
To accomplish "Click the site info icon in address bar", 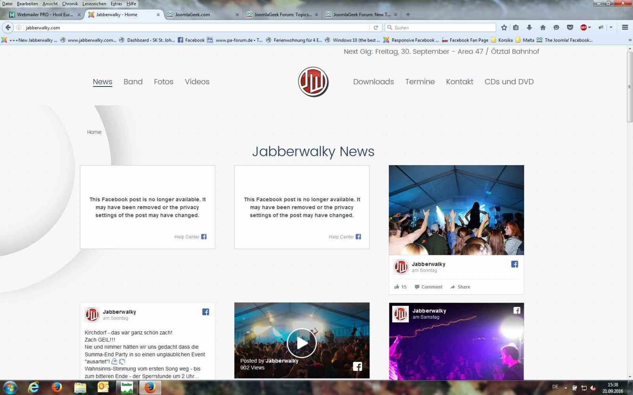I will [19, 28].
